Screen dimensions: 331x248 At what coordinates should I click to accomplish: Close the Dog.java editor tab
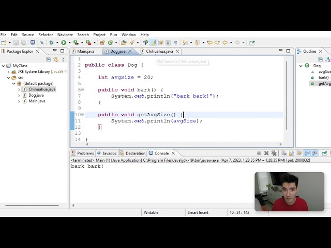pyautogui.click(x=130, y=51)
